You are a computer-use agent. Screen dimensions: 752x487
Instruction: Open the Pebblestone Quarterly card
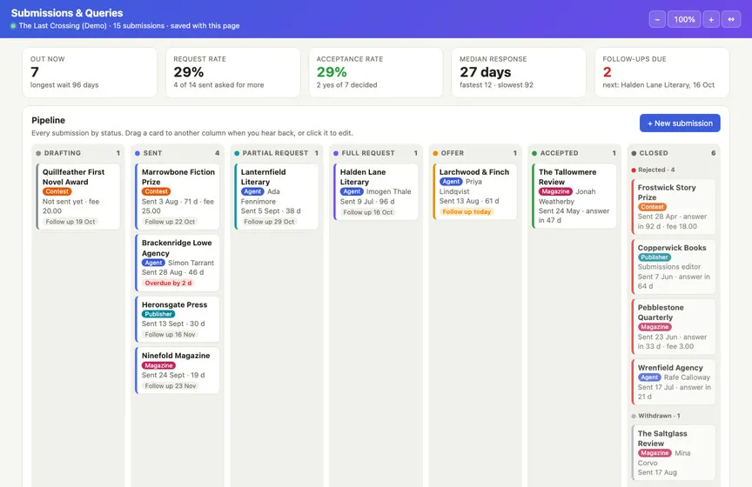coord(674,326)
